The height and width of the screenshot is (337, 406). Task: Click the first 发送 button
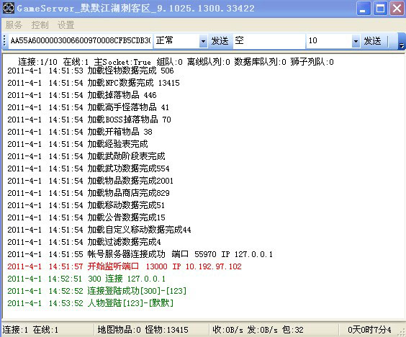click(220, 40)
